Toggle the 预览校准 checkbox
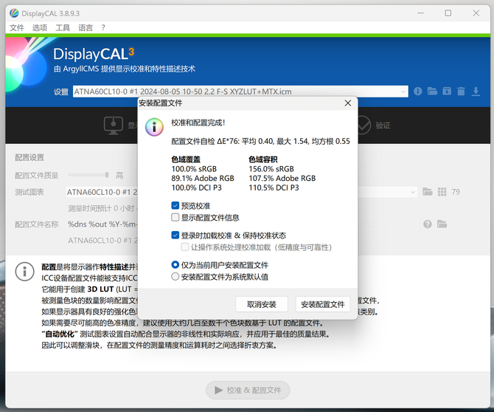 coord(175,206)
